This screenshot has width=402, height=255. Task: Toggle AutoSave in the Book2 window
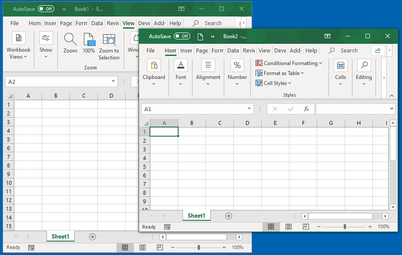click(x=182, y=36)
